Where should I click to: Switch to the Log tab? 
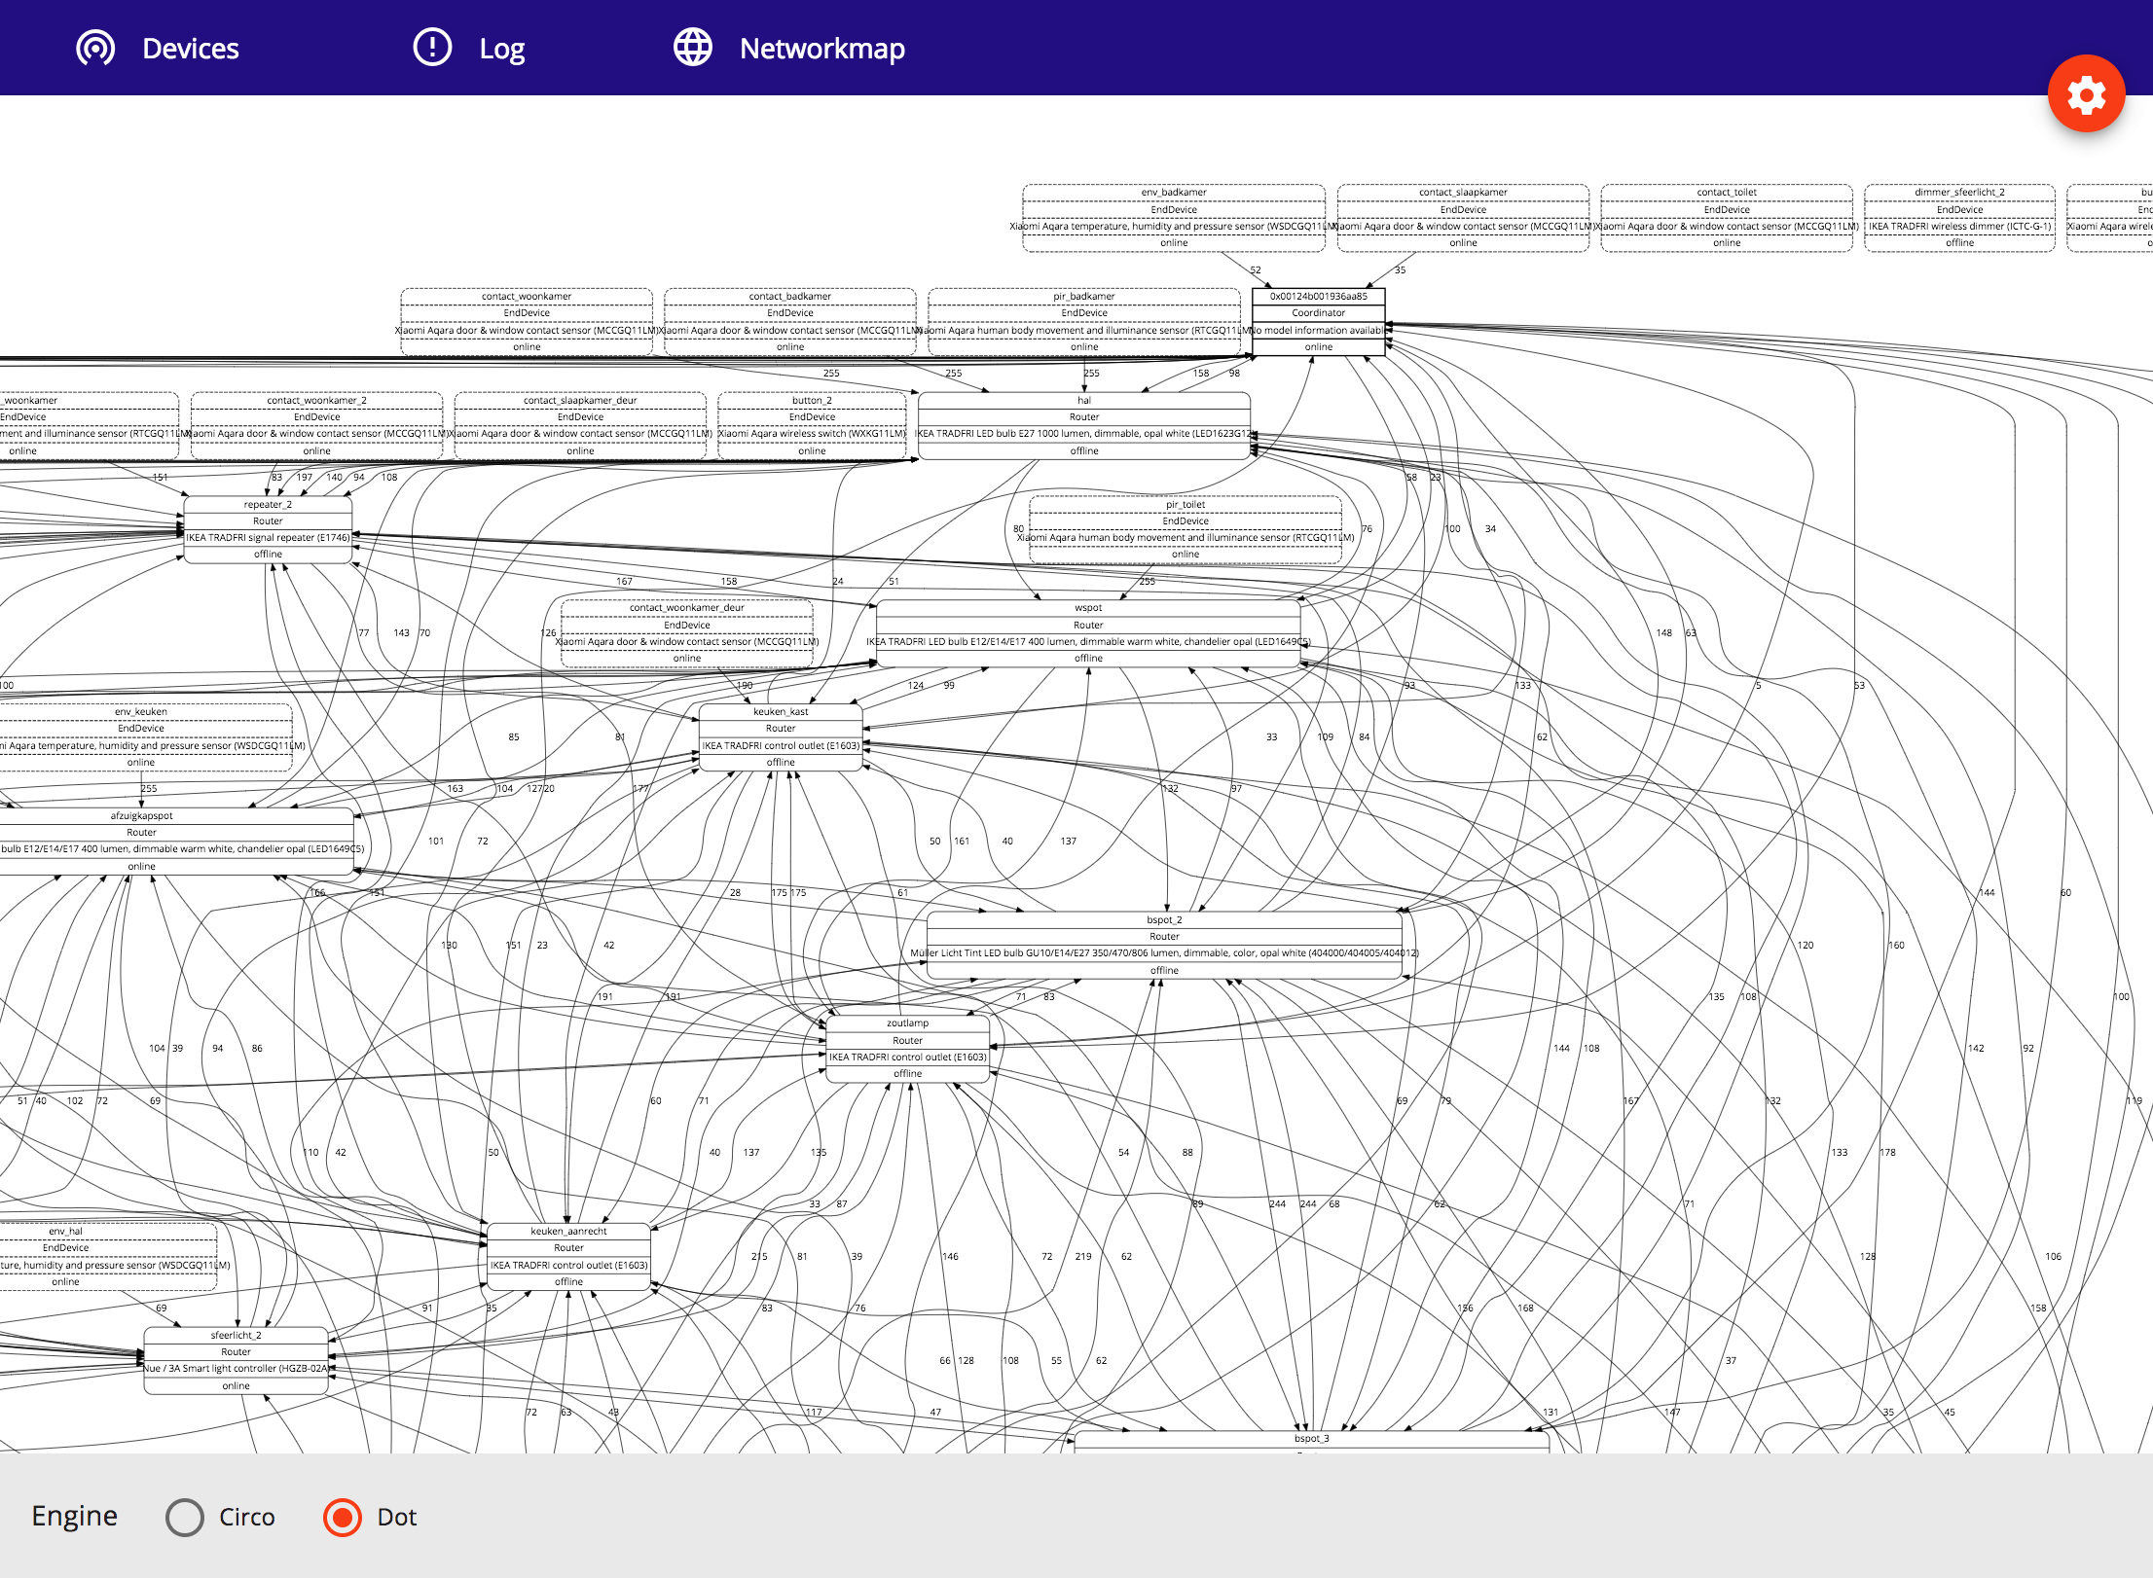coord(501,49)
